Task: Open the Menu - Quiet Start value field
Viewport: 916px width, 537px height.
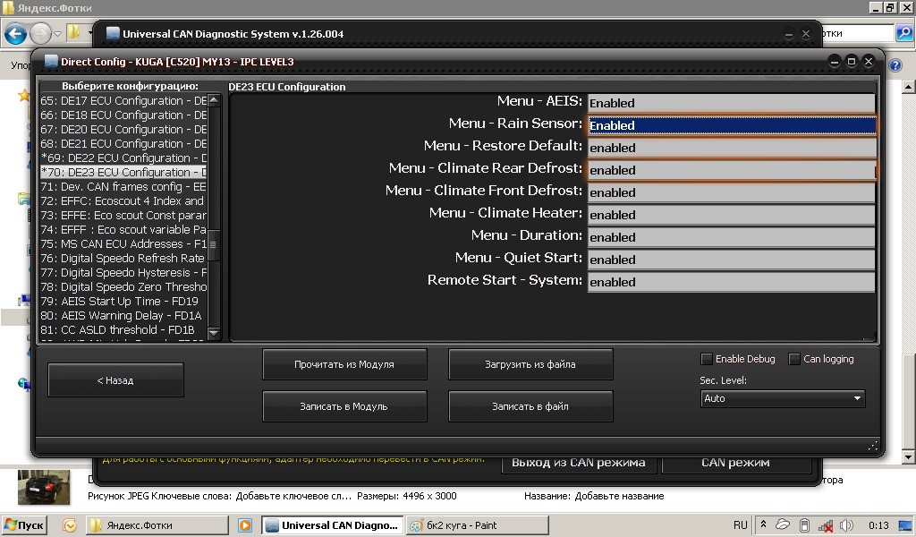Action: 732,260
